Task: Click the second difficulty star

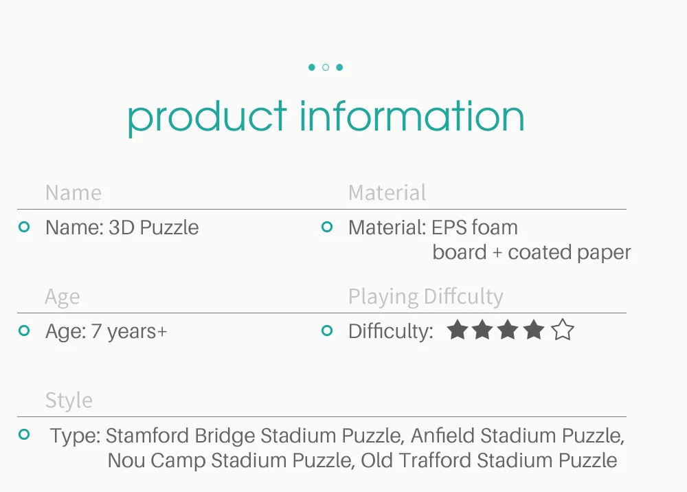Action: tap(482, 329)
